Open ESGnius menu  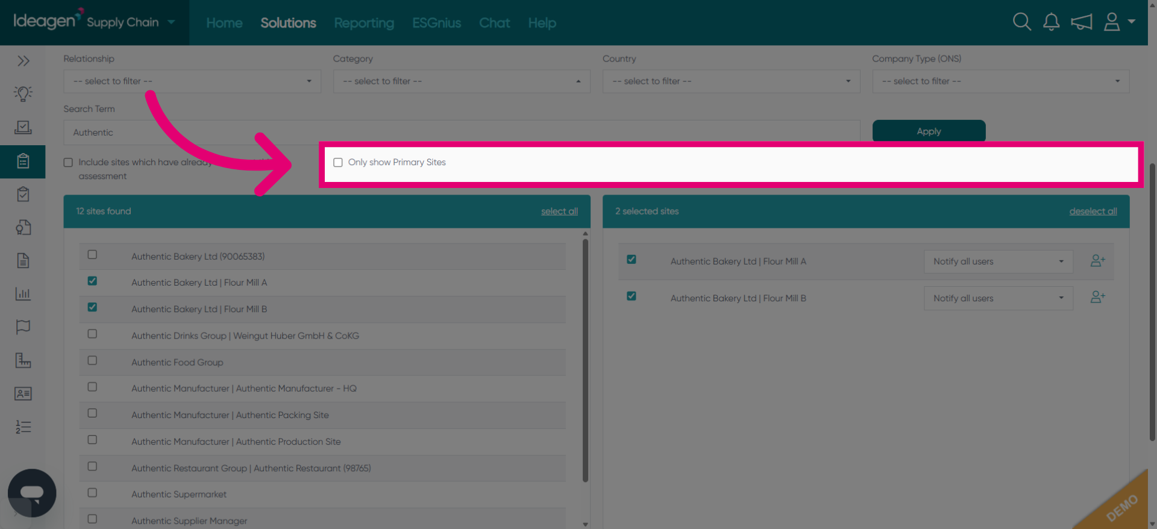[437, 23]
